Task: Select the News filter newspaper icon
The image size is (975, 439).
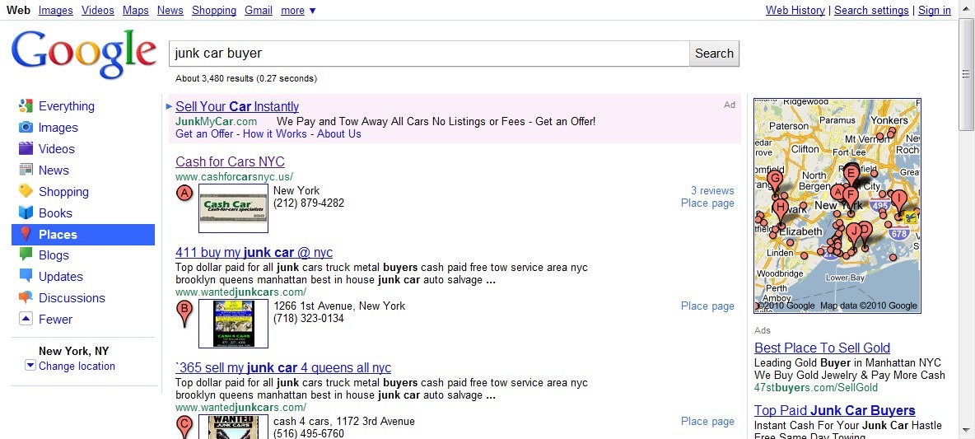Action: [x=26, y=170]
